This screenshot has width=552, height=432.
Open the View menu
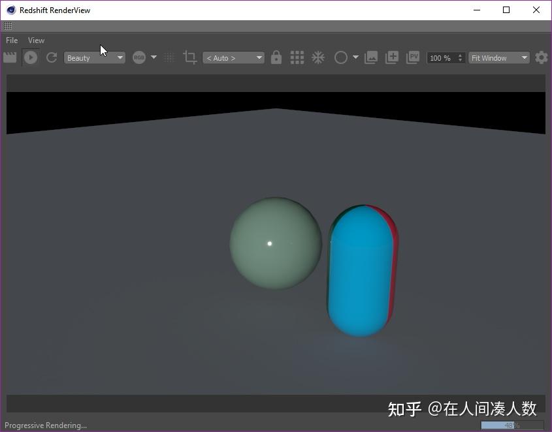36,40
